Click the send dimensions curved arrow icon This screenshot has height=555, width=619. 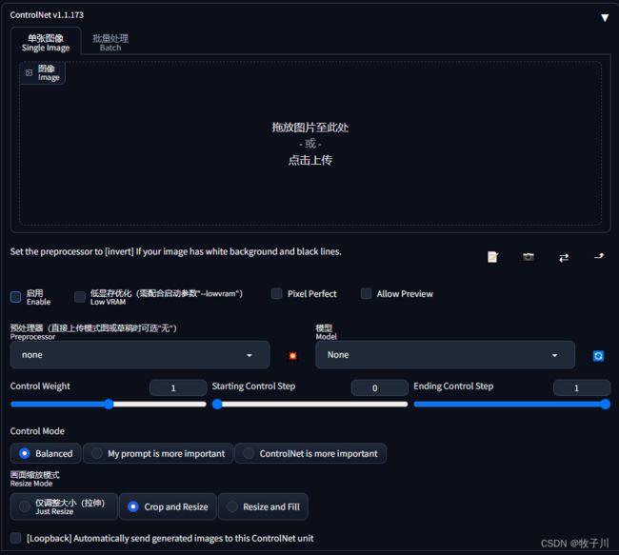pos(599,257)
